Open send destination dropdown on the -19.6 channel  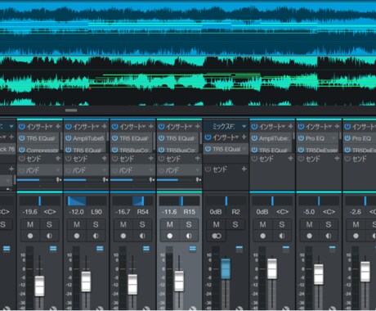tap(57, 170)
